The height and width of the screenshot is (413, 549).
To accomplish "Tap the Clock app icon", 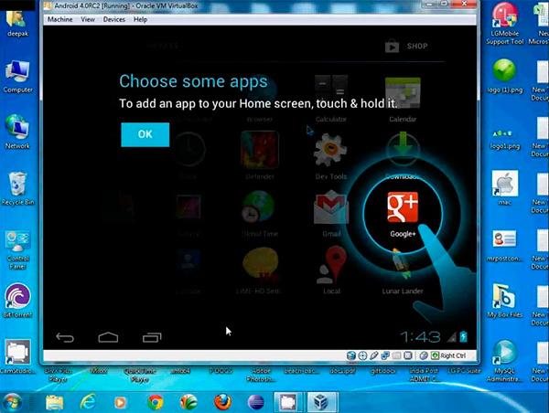I will point(188,149).
